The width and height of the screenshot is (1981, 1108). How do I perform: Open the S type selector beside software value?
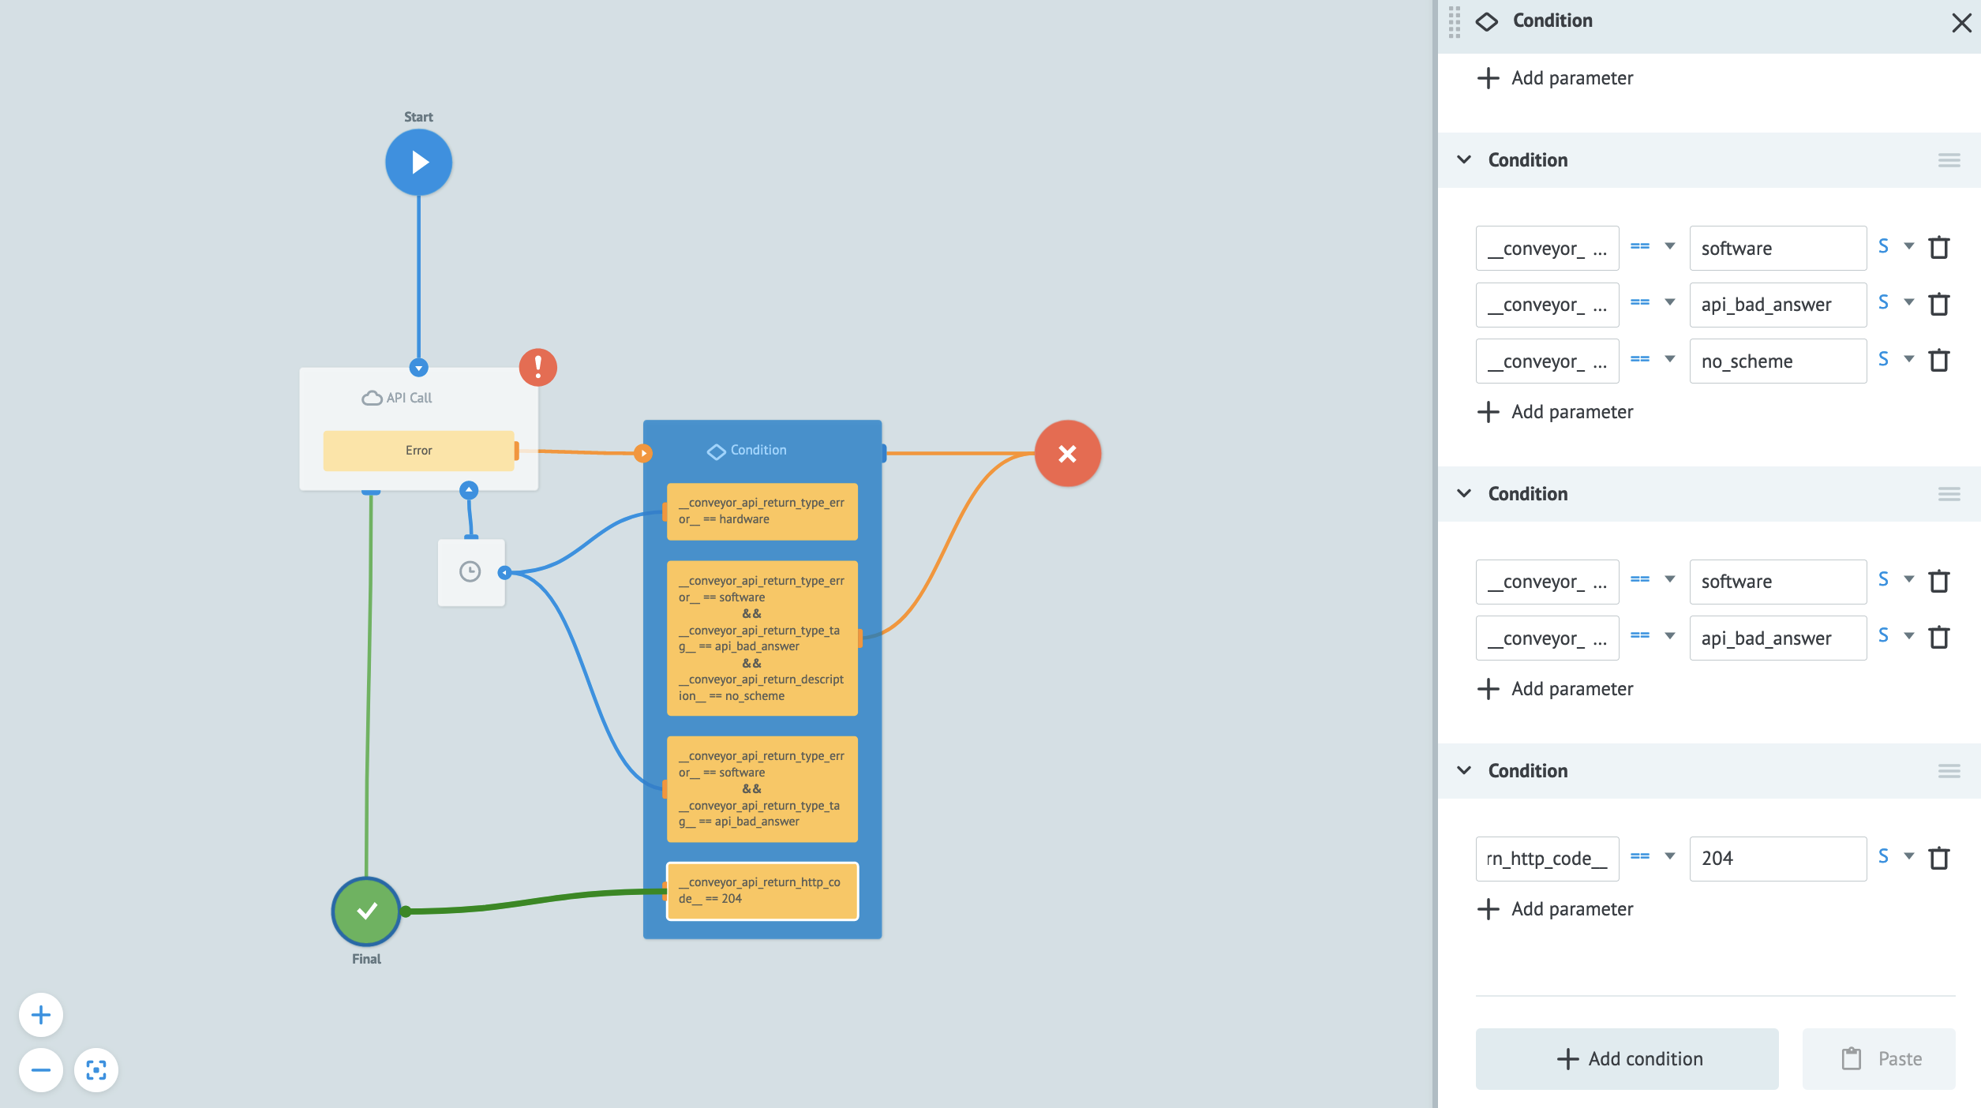tap(1893, 247)
